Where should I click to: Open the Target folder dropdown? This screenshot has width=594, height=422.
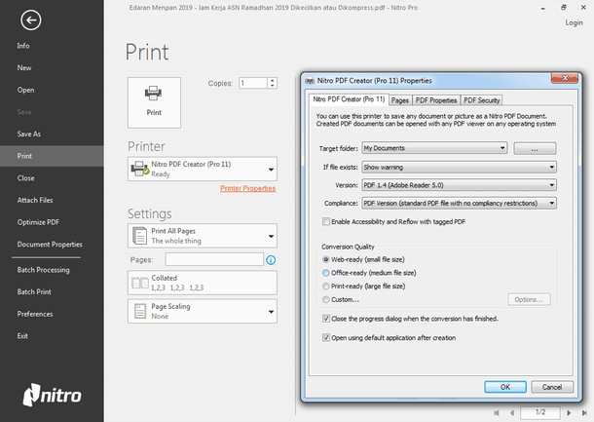click(x=434, y=148)
